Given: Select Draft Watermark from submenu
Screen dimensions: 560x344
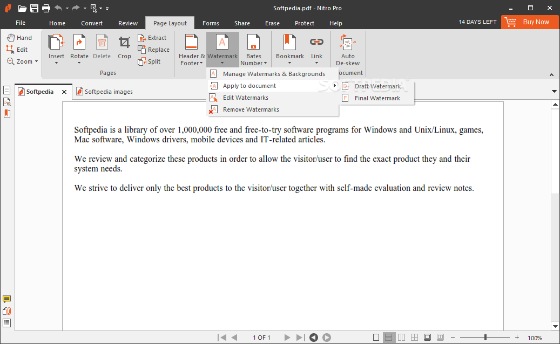Looking at the screenshot, I should coord(377,86).
